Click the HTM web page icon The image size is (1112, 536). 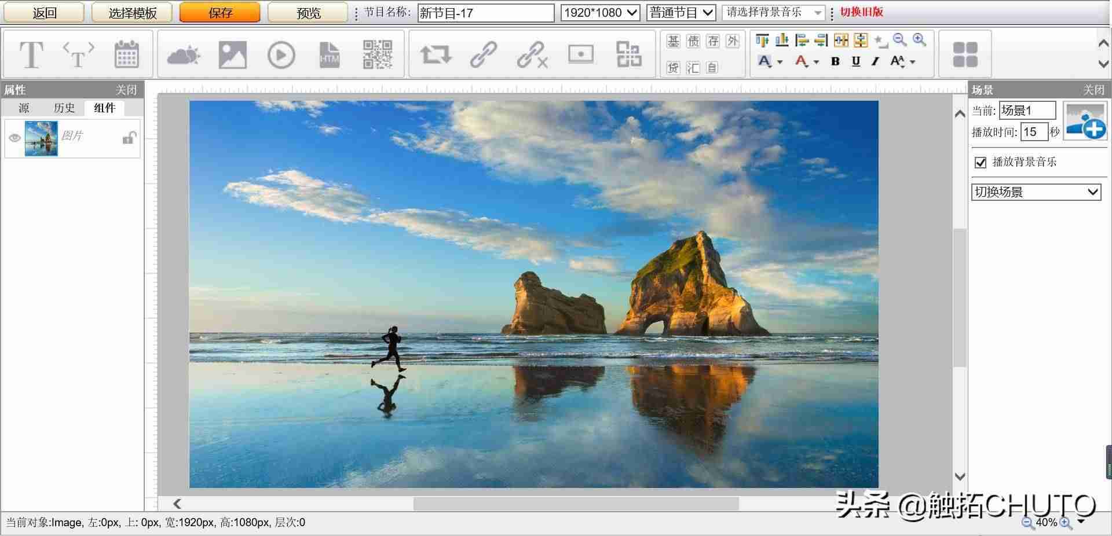tap(329, 55)
